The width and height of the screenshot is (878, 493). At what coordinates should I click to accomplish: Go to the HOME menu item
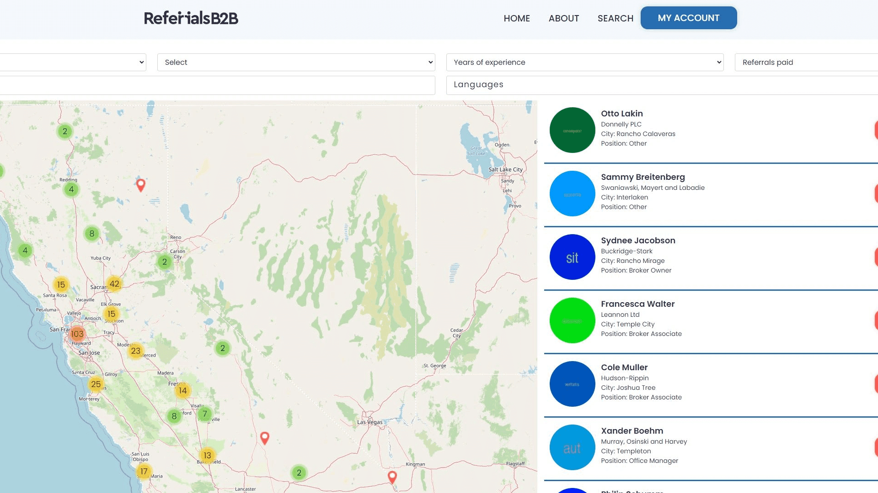517,18
